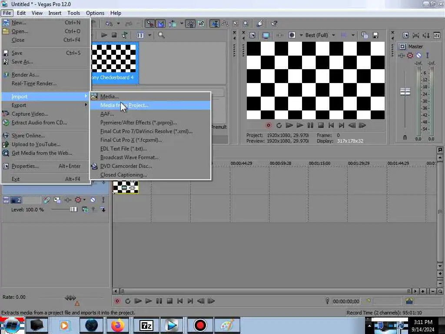Screen dimensions: 445x334
Task: Select Sony Checkerboard 4 media thumbnail
Action: click(115, 63)
